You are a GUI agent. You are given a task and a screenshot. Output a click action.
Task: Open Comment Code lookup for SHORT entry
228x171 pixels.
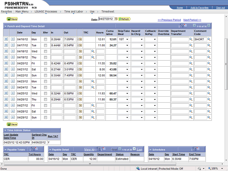pyautogui.click(x=209, y=39)
